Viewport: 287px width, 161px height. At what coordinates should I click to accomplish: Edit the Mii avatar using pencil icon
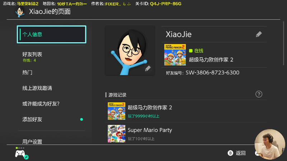pyautogui.click(x=148, y=68)
